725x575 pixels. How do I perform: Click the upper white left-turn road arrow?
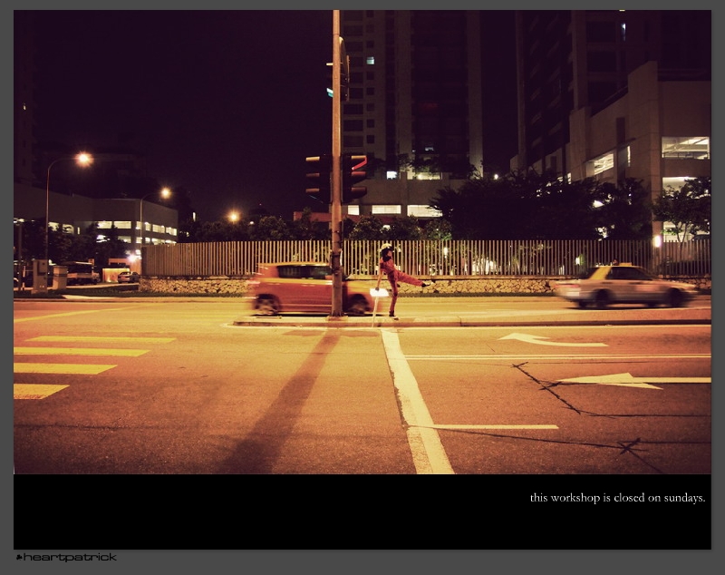[x=551, y=340]
